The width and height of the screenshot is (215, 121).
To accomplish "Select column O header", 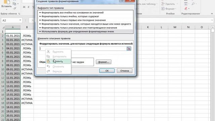I will pos(202,27).
